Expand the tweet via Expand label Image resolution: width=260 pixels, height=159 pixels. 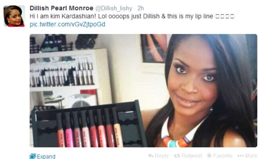point(46,156)
